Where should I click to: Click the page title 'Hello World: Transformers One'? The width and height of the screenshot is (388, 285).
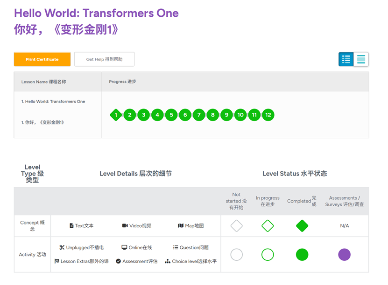(96, 13)
